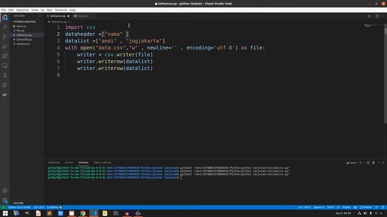The width and height of the screenshot is (387, 217).
Task: Run the Python file with play icon
Action: [369, 16]
